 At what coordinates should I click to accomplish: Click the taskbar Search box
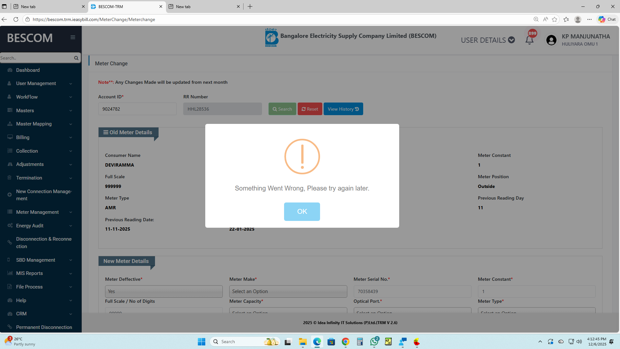point(245,342)
